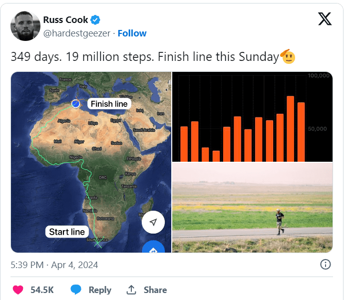Click the 54.5K likes count
The image size is (358, 300).
(x=42, y=290)
